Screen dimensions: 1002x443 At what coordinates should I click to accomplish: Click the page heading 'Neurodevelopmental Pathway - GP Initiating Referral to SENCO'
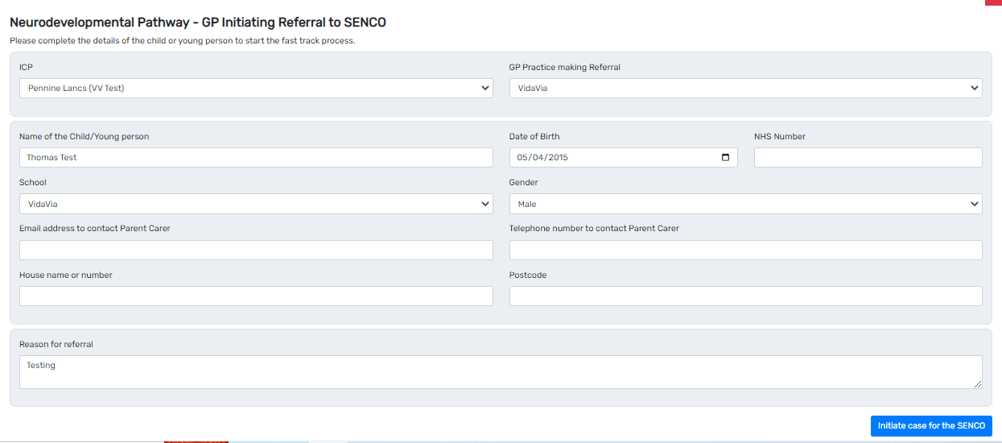198,23
